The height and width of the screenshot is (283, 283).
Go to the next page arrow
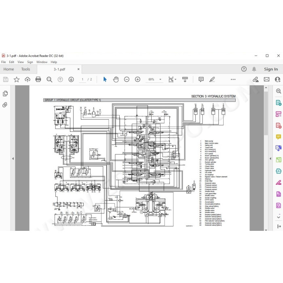pos(71,79)
